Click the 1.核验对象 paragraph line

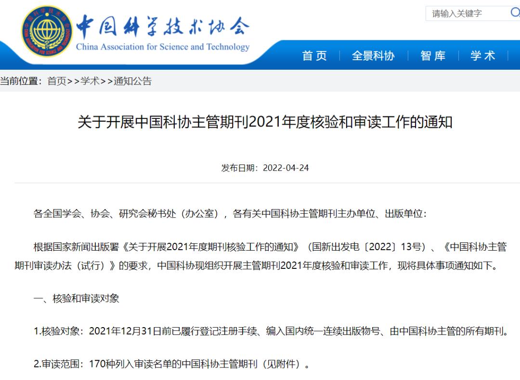pos(271,331)
